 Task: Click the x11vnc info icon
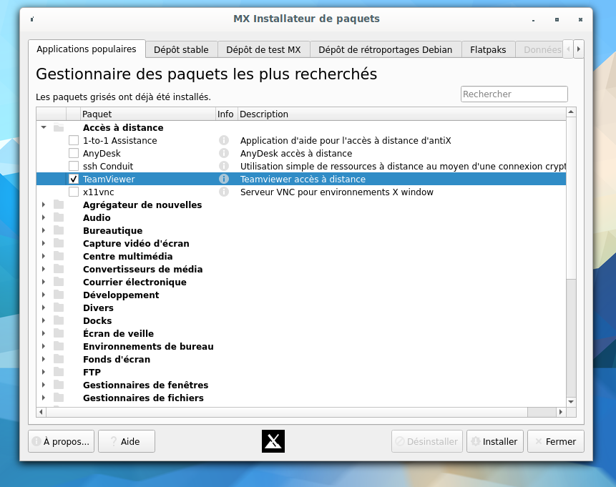(x=224, y=192)
